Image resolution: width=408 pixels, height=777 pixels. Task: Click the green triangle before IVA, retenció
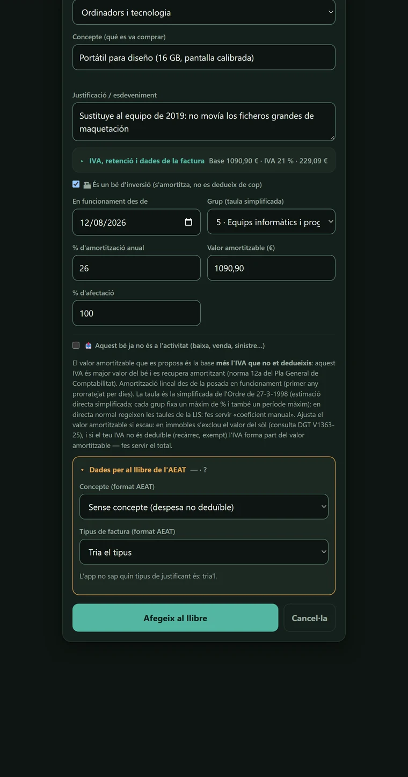(x=82, y=161)
